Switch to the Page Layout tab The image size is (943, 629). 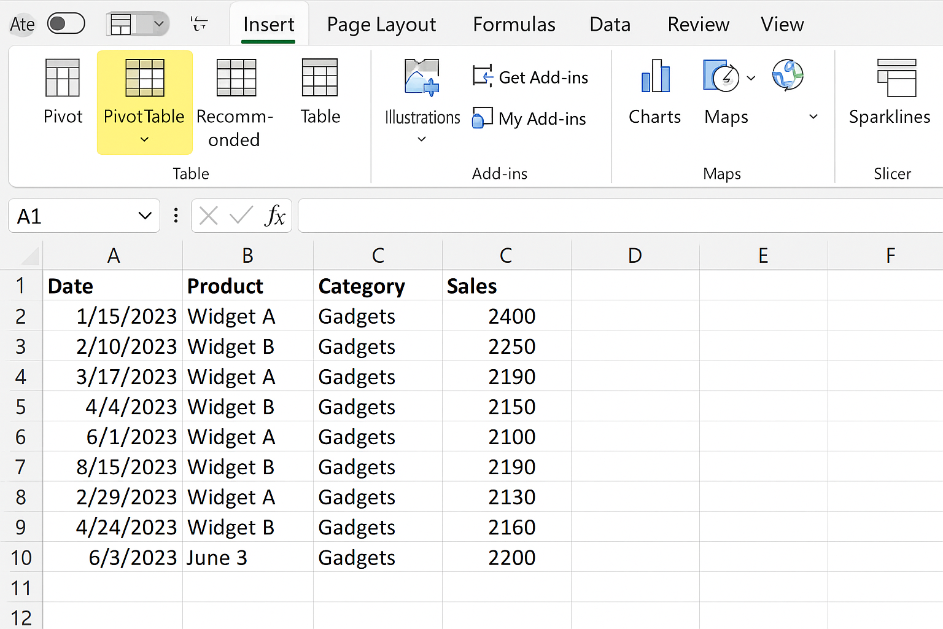381,25
